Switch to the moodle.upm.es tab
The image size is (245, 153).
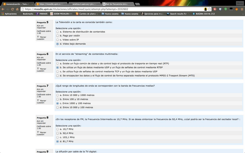tap(51, 4)
